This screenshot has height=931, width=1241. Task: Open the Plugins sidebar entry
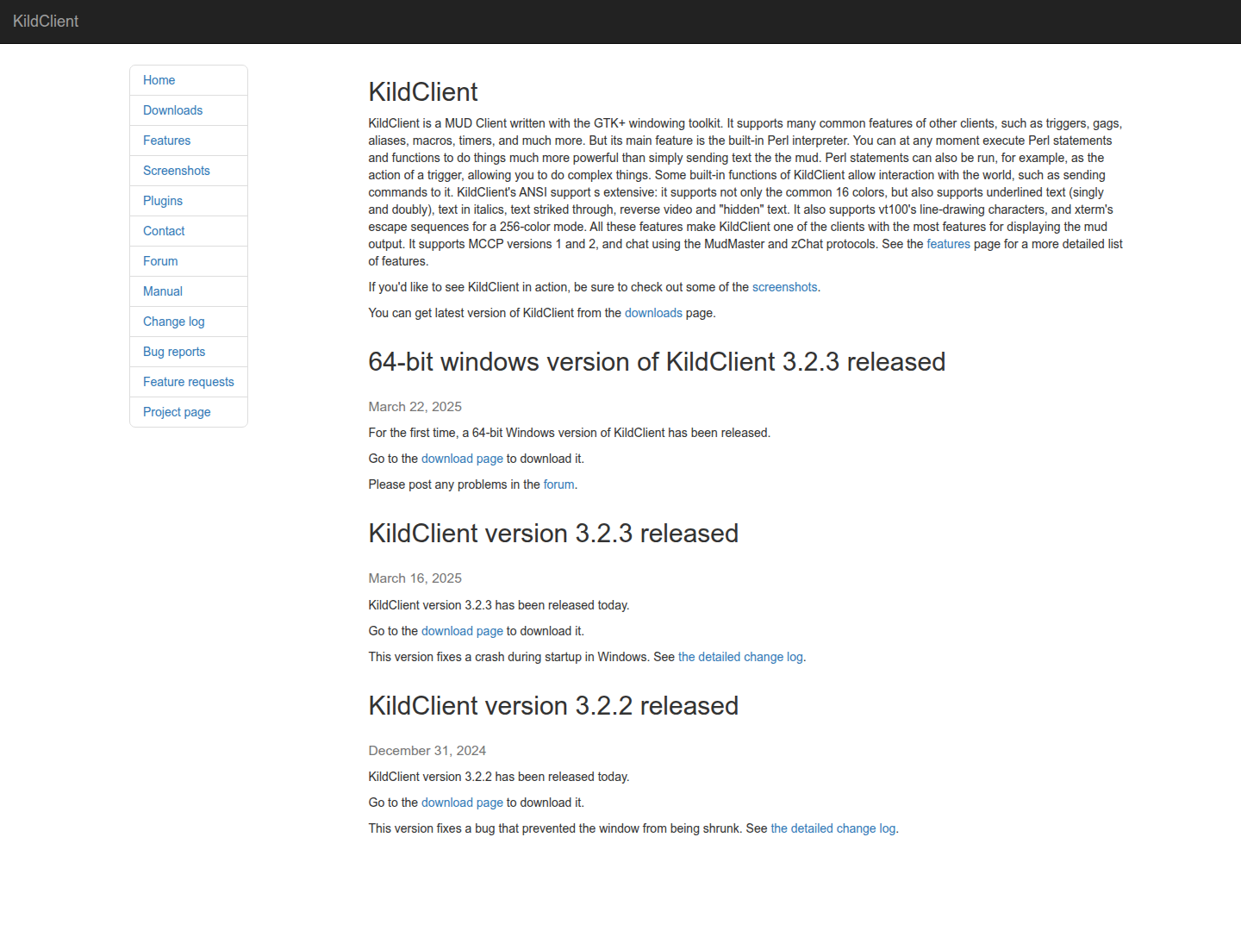[189, 201]
